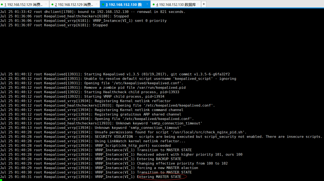Click 'VRRP_Instance(VI_1) sent 0 priority' line
This screenshot has width=324, height=181.
[83, 21]
